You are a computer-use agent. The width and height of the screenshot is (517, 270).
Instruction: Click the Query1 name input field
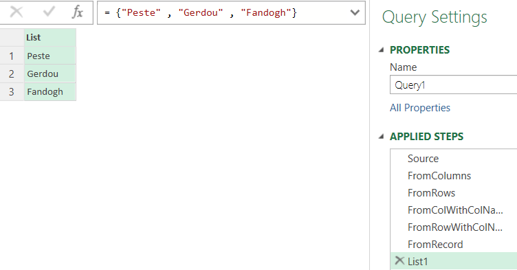point(453,85)
